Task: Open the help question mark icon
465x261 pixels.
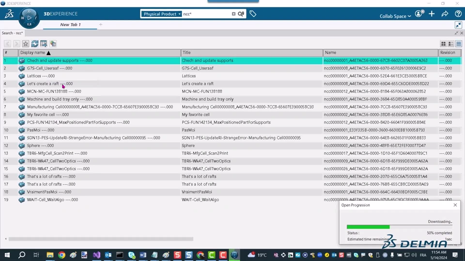Action: click(458, 14)
